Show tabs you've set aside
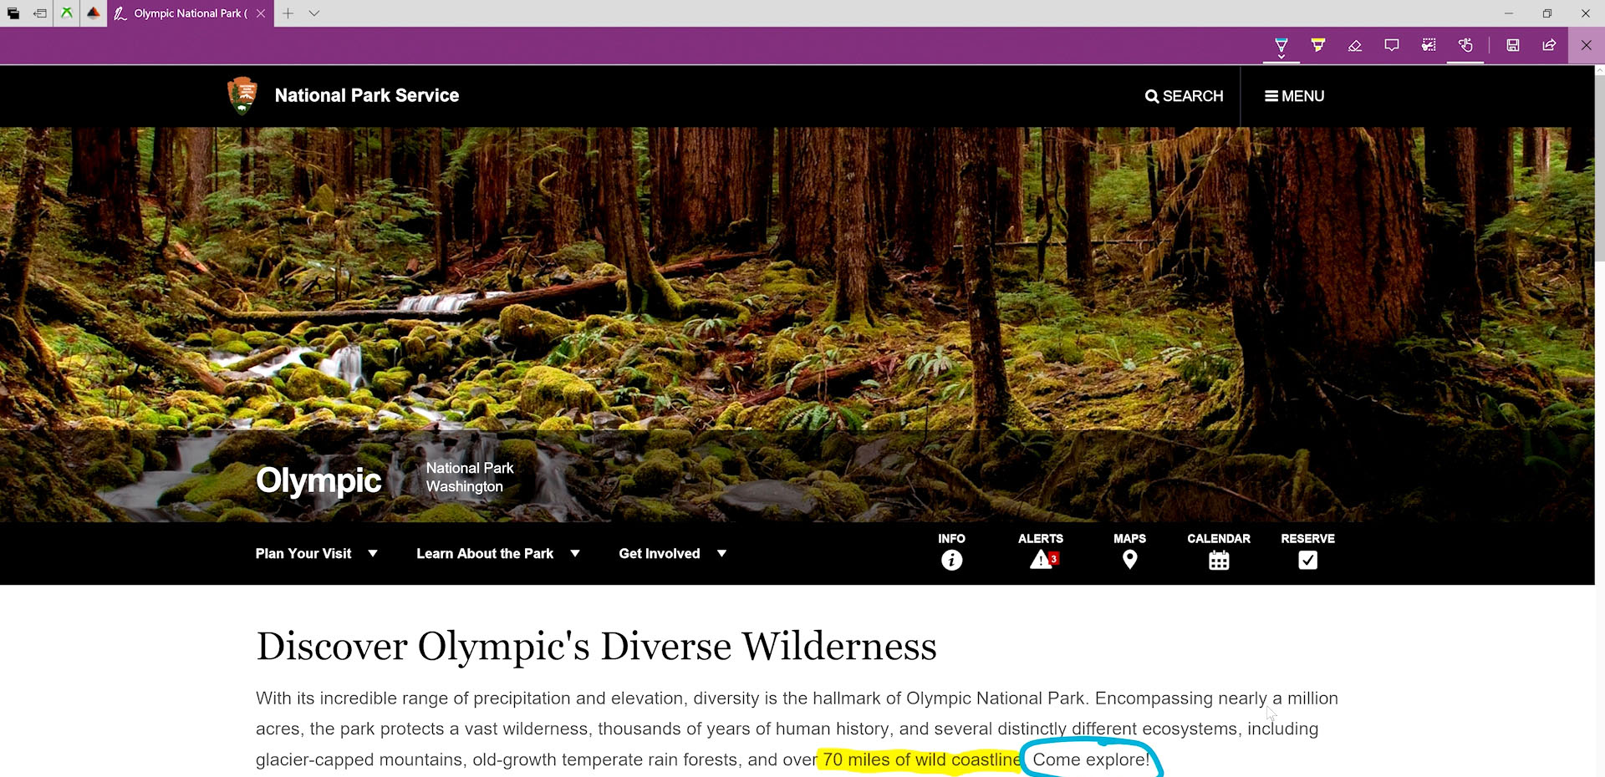Screen dimensions: 1605x777 pyautogui.click(x=13, y=13)
